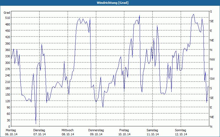Select the '07.10.14' date label

[39, 134]
